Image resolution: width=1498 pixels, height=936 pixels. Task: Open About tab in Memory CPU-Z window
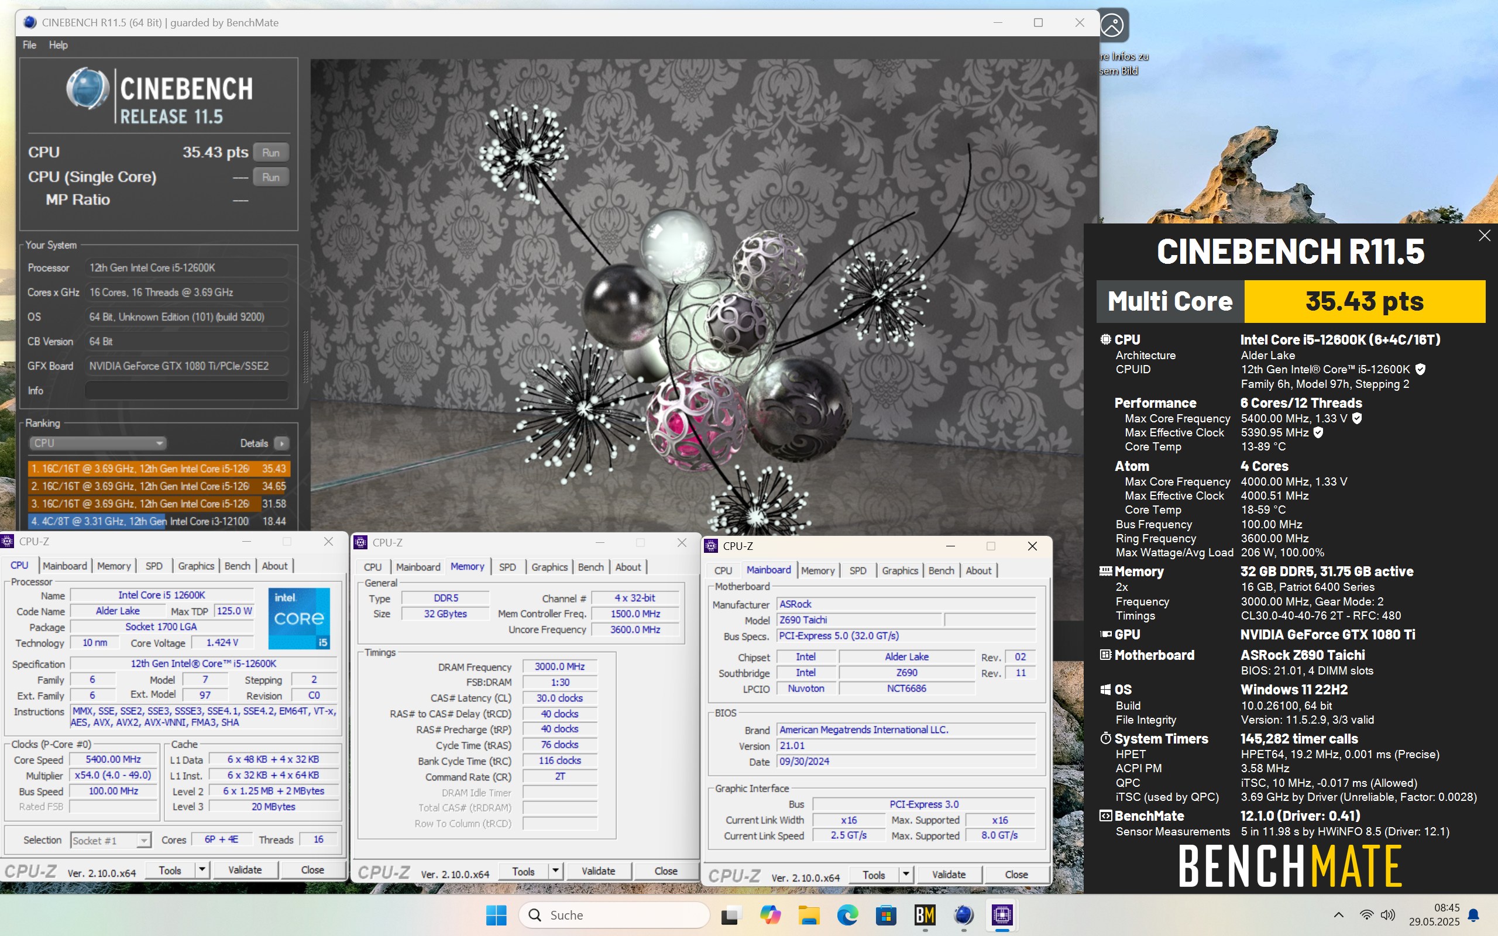[628, 567]
